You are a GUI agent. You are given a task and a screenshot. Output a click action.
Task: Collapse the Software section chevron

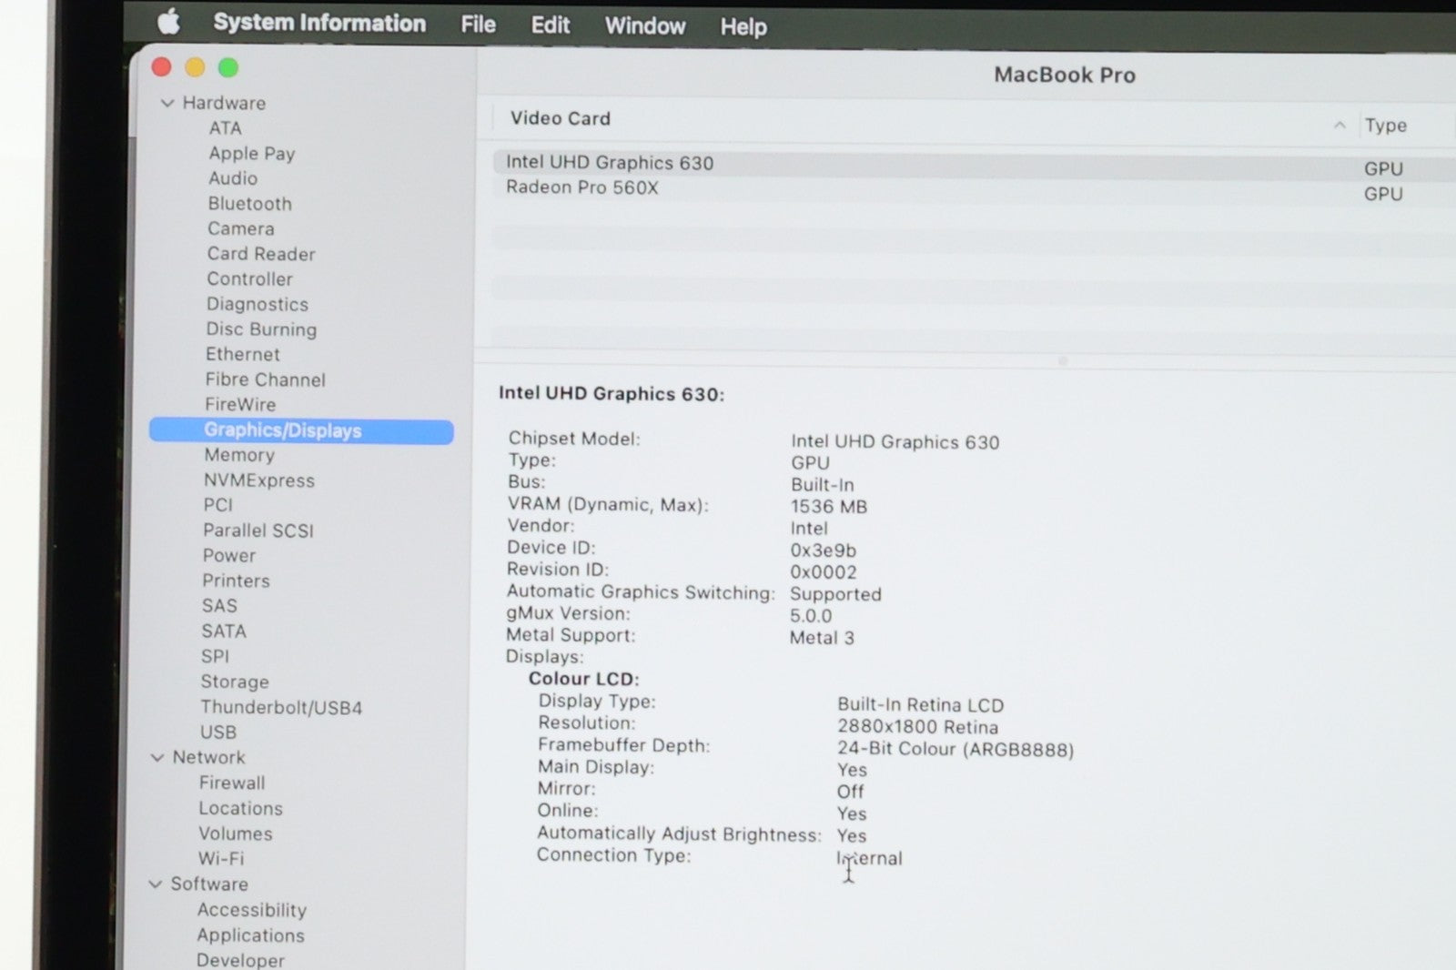pos(156,884)
